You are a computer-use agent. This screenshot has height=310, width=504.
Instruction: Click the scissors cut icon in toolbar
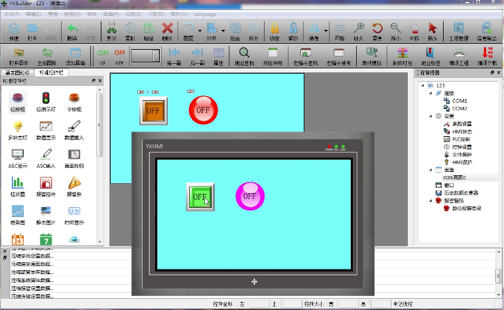click(x=111, y=30)
